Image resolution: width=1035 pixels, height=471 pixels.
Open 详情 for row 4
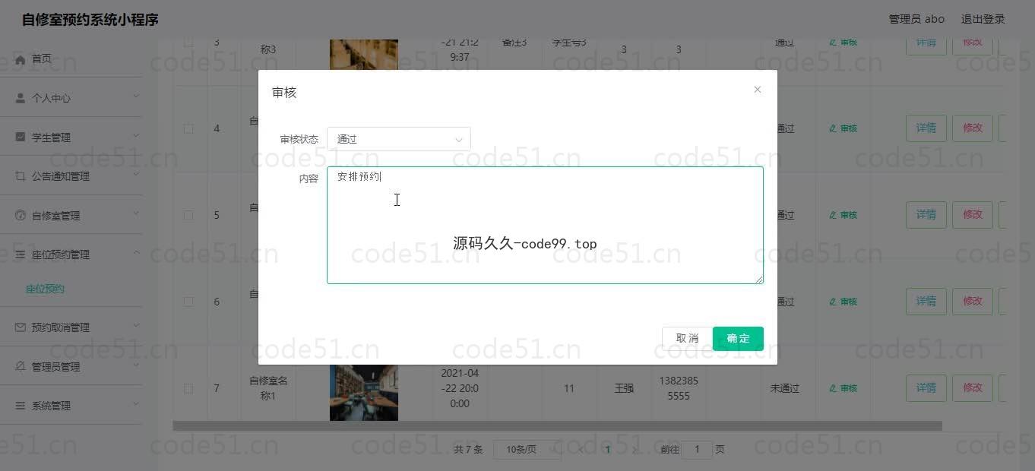(926, 128)
